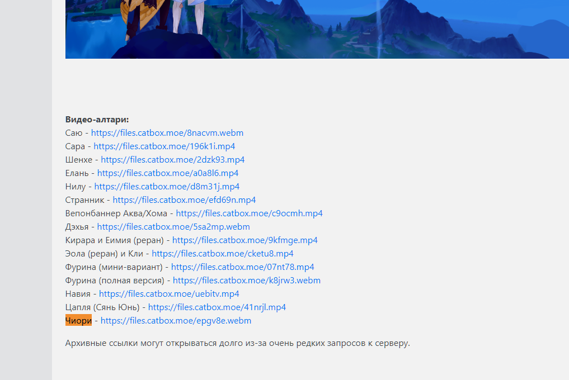Image resolution: width=569 pixels, height=380 pixels.
Task: Open the Саю video link 8nacvm.webm
Action: click(167, 133)
